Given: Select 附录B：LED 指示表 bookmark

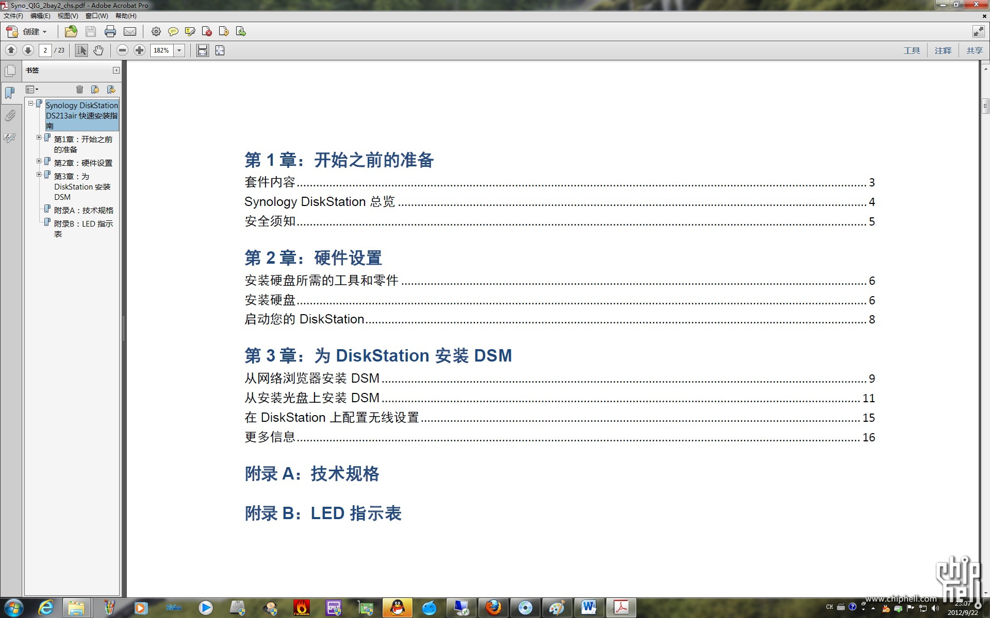Looking at the screenshot, I should point(84,229).
